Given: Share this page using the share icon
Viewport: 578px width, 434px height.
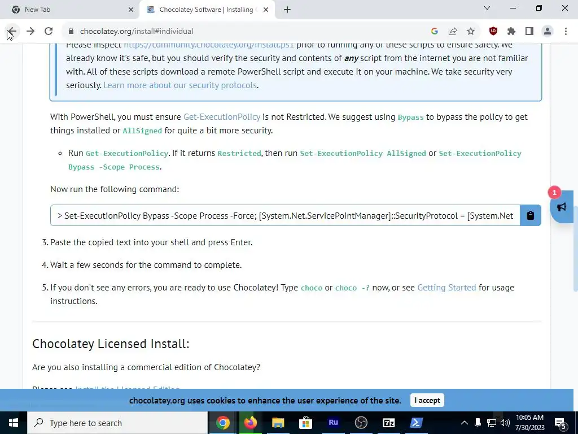Looking at the screenshot, I should pyautogui.click(x=453, y=32).
